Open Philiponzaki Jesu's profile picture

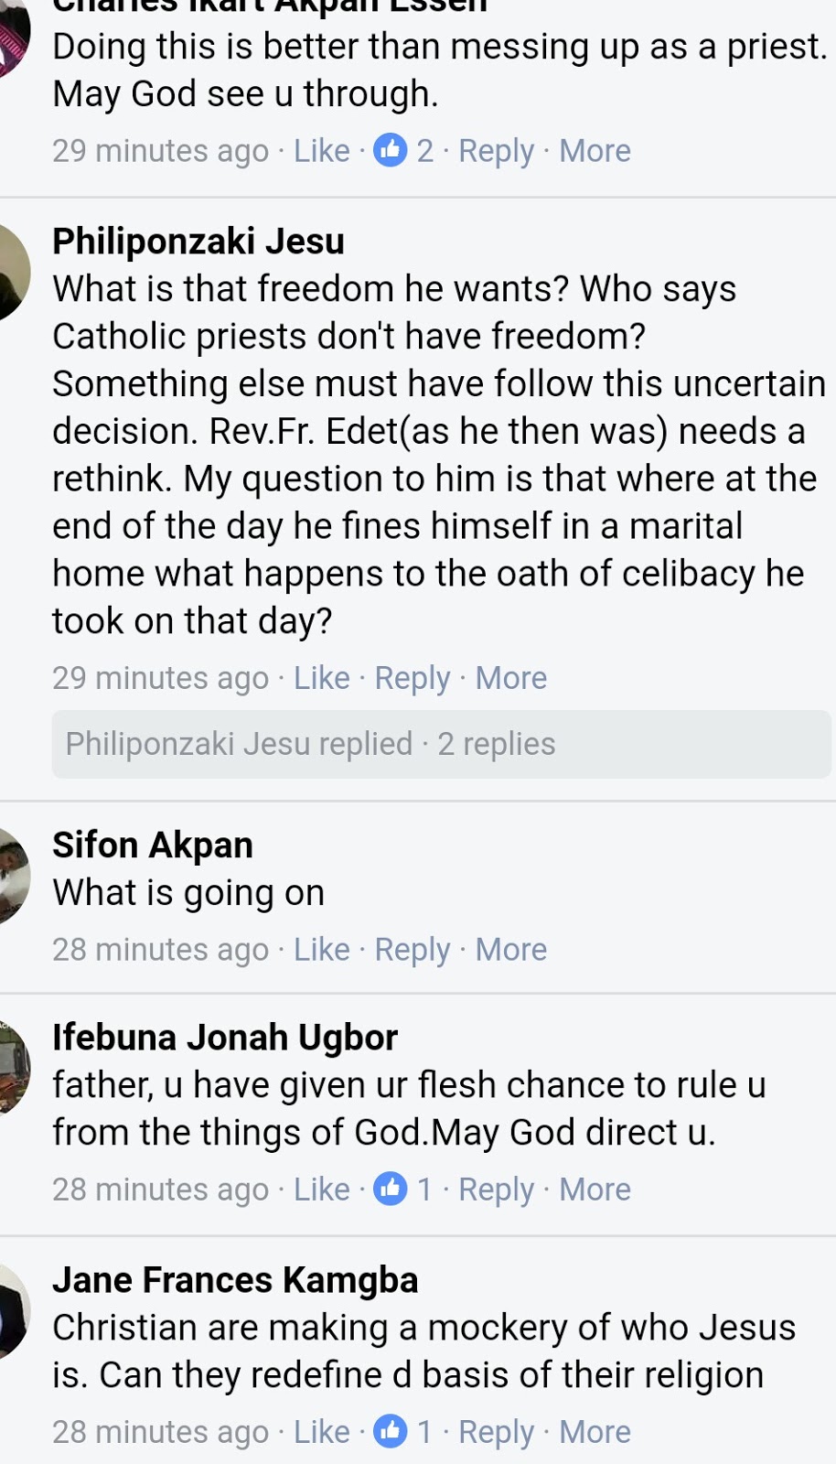tap(13, 272)
